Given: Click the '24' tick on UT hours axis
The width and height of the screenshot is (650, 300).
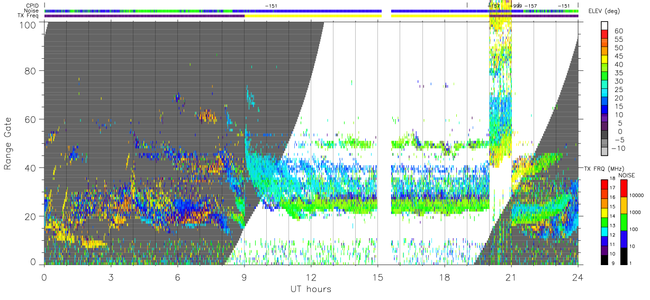Looking at the screenshot, I should pos(578,277).
